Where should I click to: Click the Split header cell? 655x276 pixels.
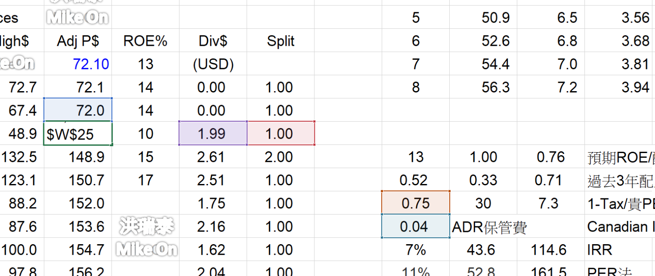281,41
